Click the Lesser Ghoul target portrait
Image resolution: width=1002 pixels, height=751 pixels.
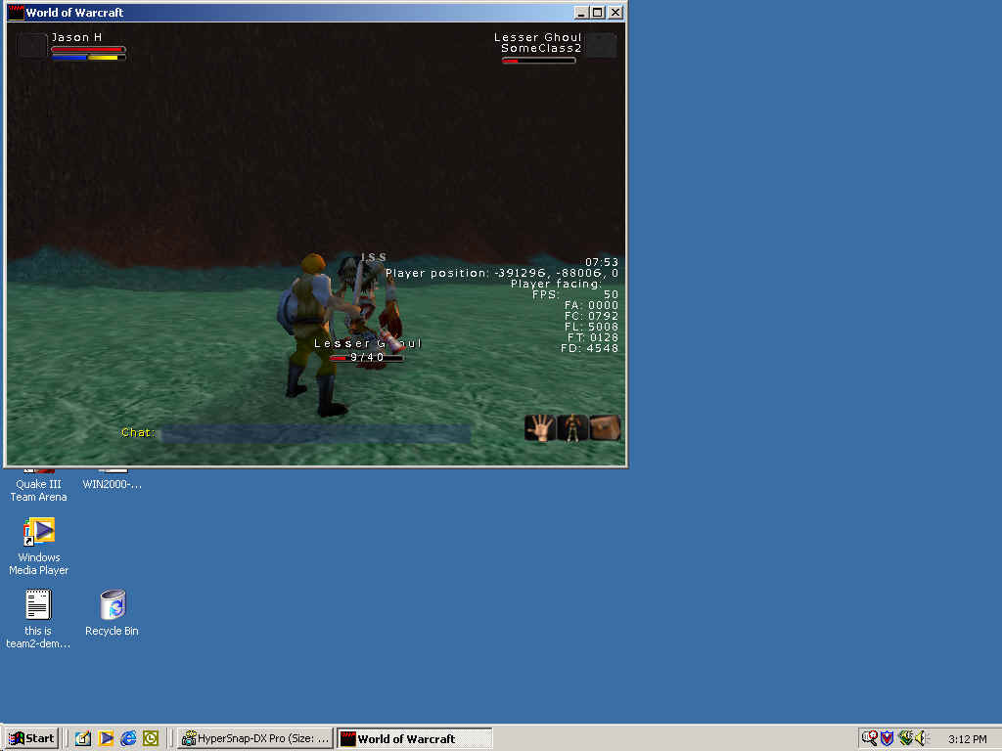coord(601,46)
